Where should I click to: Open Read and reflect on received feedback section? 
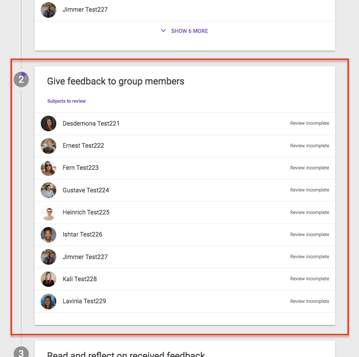click(126, 354)
